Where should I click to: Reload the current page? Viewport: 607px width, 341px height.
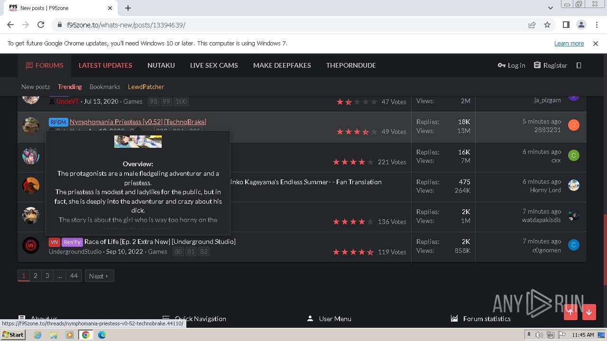41,25
